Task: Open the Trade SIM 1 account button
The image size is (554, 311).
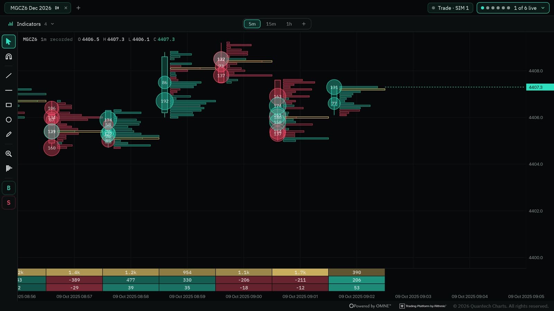Action: pos(450,8)
